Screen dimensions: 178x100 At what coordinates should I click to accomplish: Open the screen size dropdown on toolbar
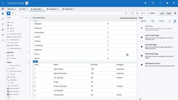tap(143, 13)
